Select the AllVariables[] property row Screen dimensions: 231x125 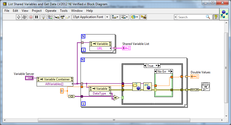pos(55,84)
